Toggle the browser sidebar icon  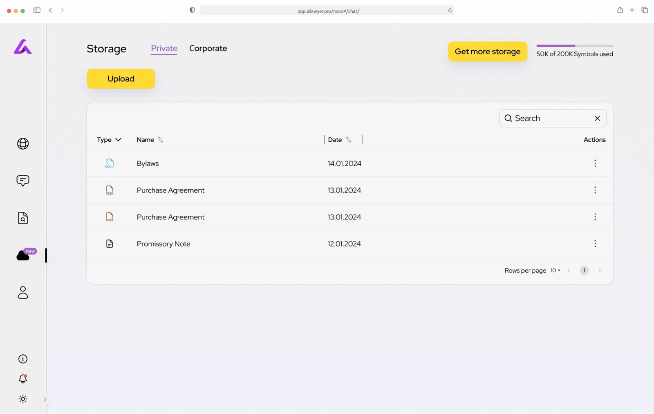37,10
